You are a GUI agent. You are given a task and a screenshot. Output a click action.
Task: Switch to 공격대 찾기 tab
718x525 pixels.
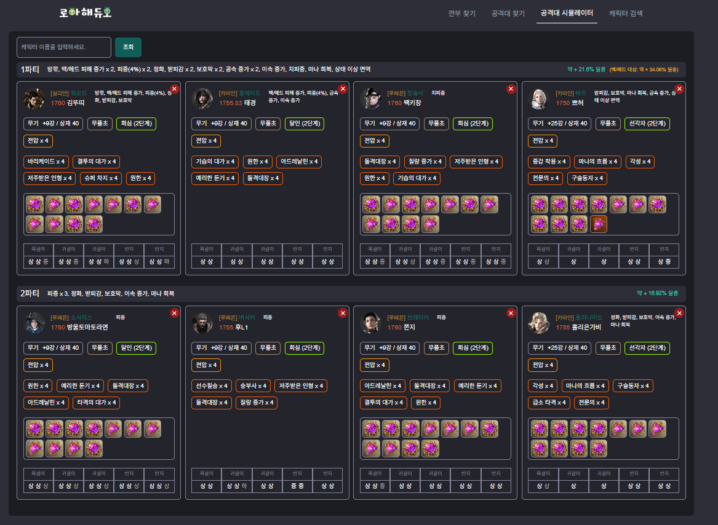pos(508,13)
